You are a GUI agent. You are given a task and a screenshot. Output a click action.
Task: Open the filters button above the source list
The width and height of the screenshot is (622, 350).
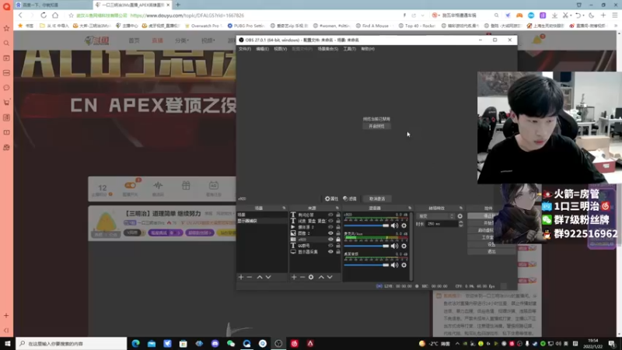350,199
